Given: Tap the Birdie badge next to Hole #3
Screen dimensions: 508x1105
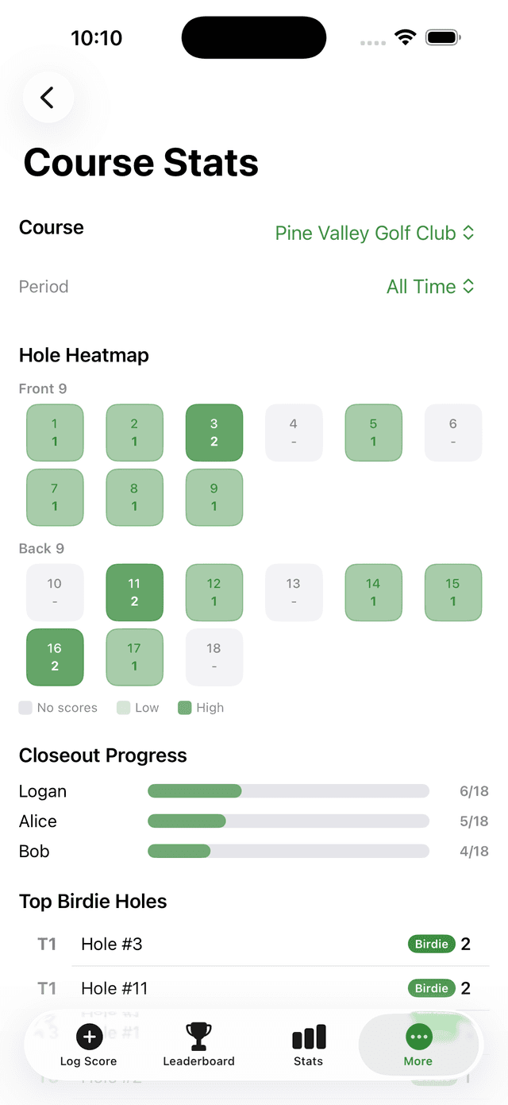Looking at the screenshot, I should click(x=431, y=944).
